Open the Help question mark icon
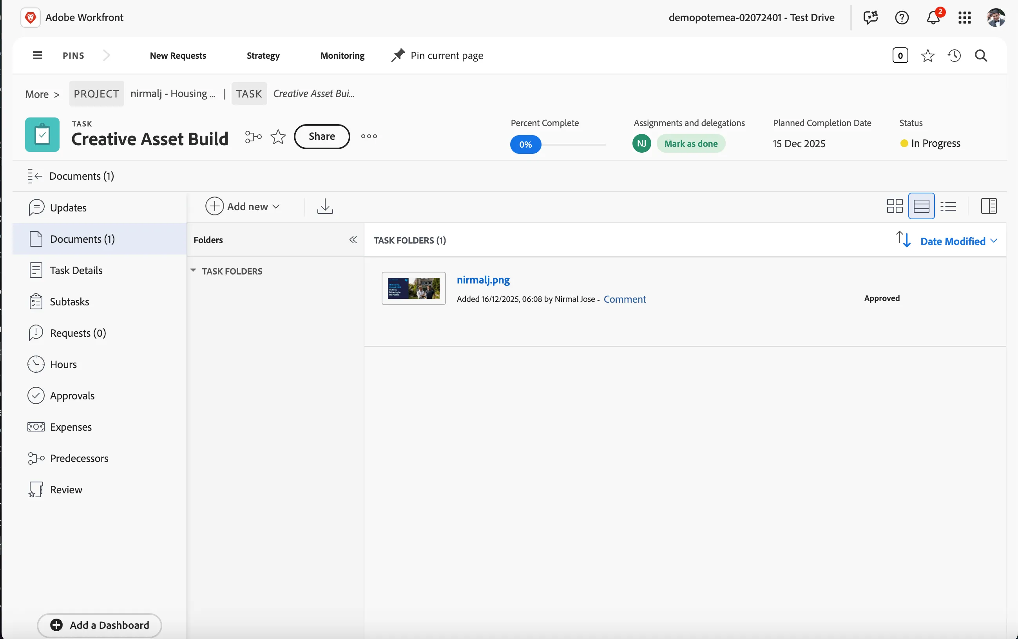1018x639 pixels. 902,18
